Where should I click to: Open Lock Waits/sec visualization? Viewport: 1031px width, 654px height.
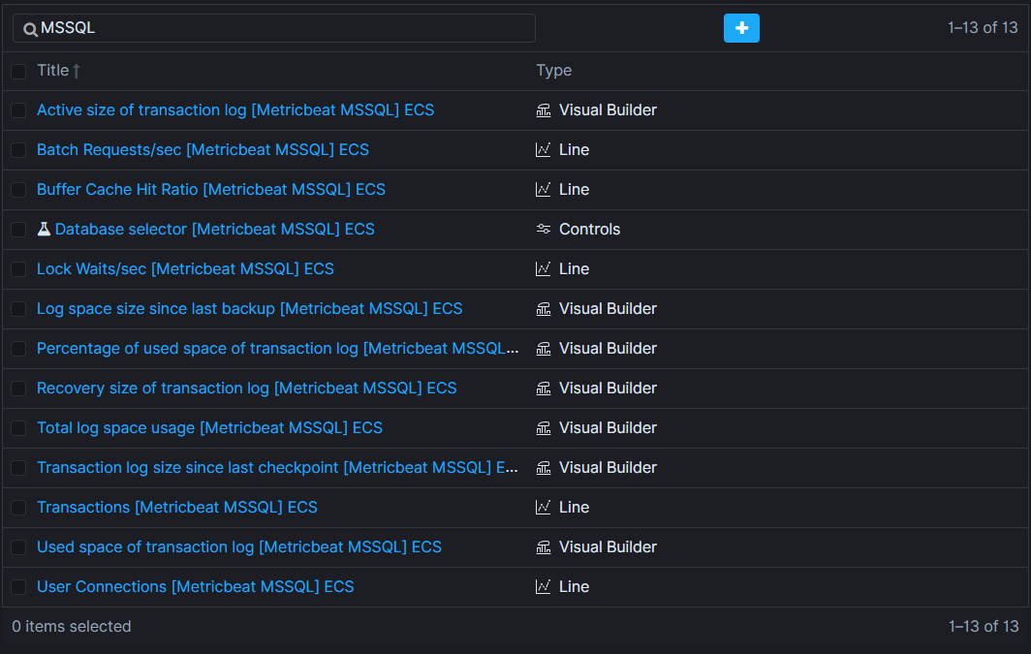[x=185, y=268]
